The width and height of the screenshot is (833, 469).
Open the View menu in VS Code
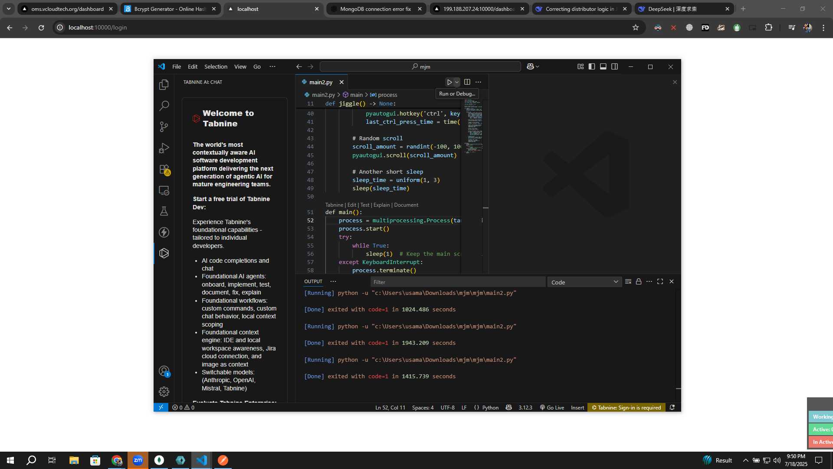pyautogui.click(x=240, y=66)
